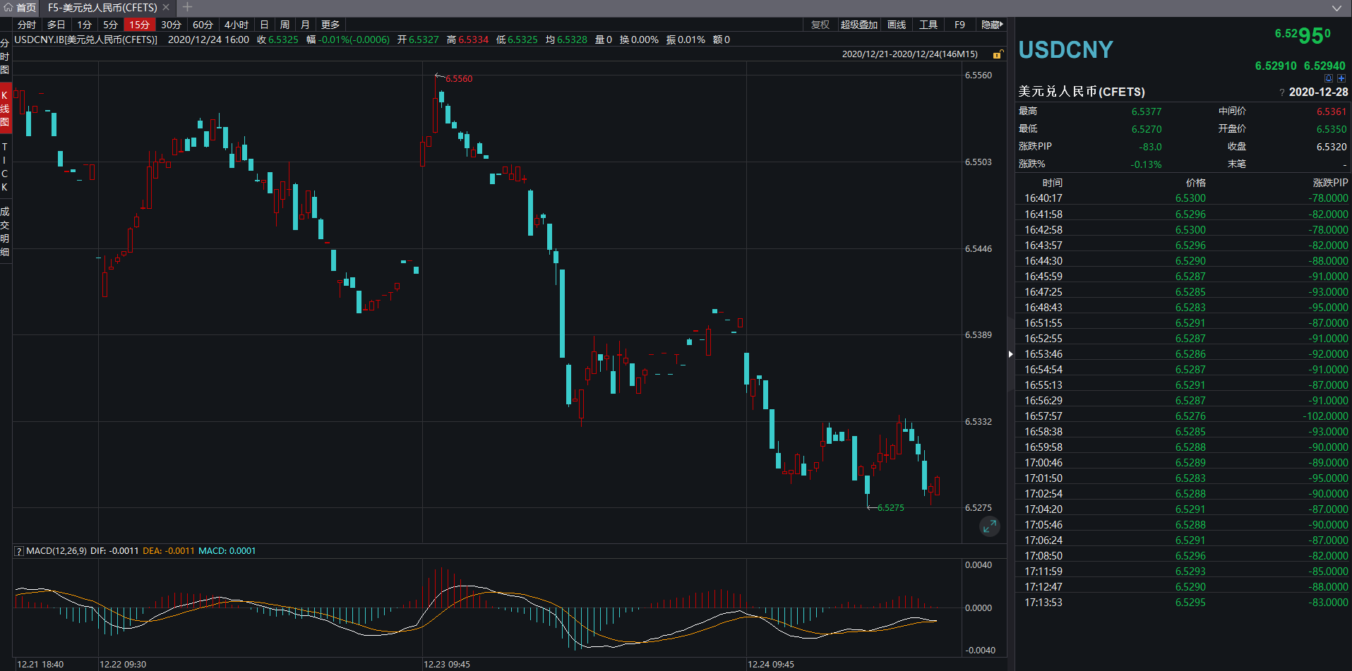Screen dimensions: 1352x671
Task: Open 超级叠加 overlay option
Action: [859, 25]
